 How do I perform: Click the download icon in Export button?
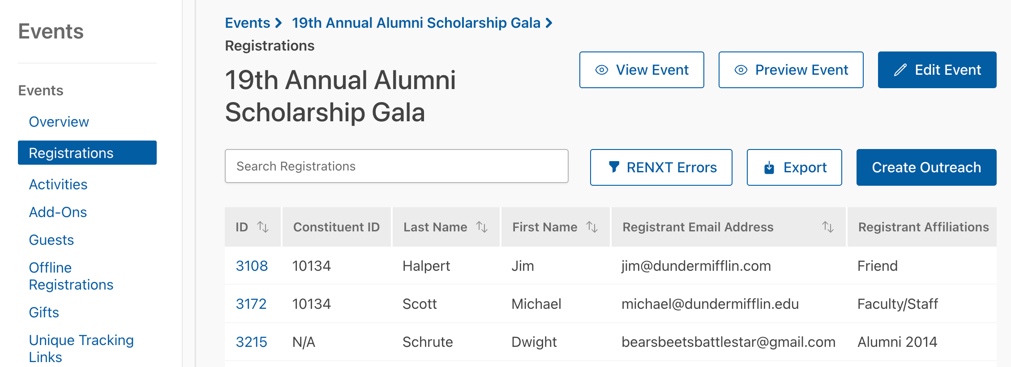click(769, 167)
